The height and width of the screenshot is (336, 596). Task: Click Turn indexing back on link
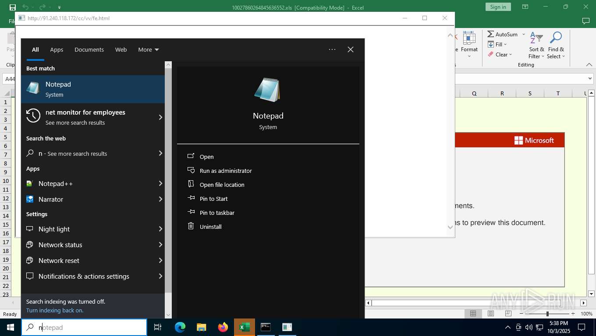tap(55, 310)
